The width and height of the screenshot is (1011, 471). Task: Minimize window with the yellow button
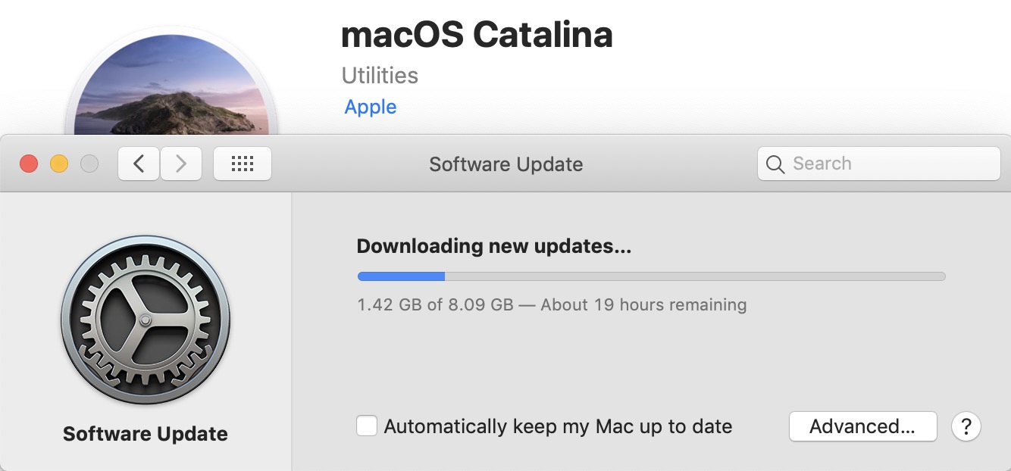pyautogui.click(x=59, y=164)
